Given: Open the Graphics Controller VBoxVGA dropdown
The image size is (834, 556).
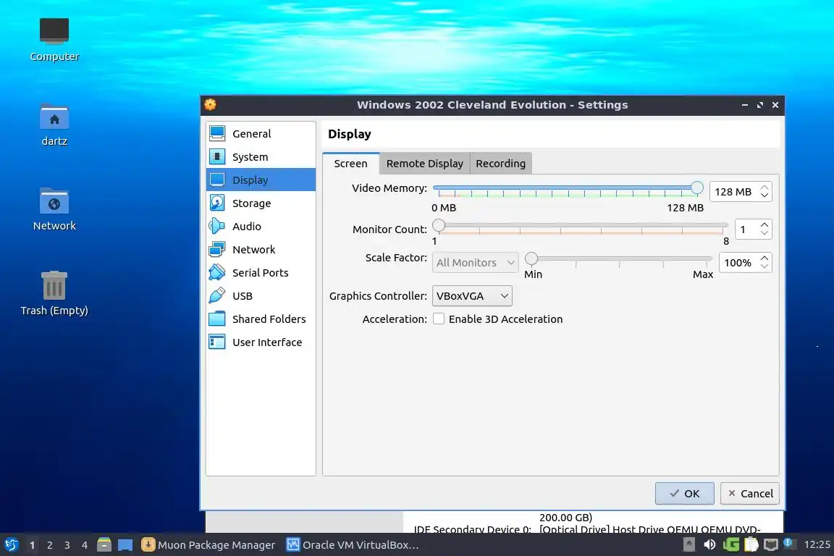Looking at the screenshot, I should click(x=472, y=296).
